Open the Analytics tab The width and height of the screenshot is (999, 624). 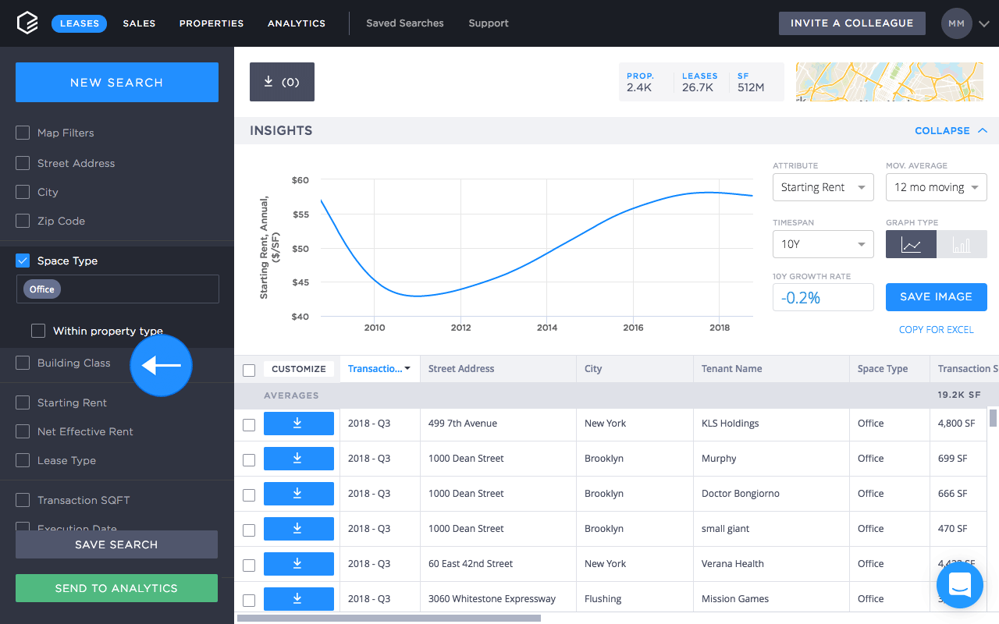pyautogui.click(x=297, y=23)
